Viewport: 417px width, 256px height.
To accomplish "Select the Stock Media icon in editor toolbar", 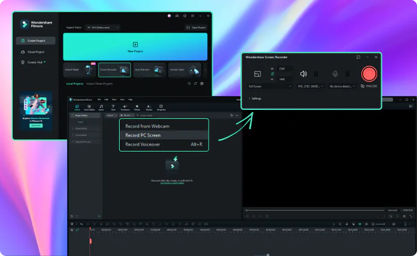I will (89, 107).
